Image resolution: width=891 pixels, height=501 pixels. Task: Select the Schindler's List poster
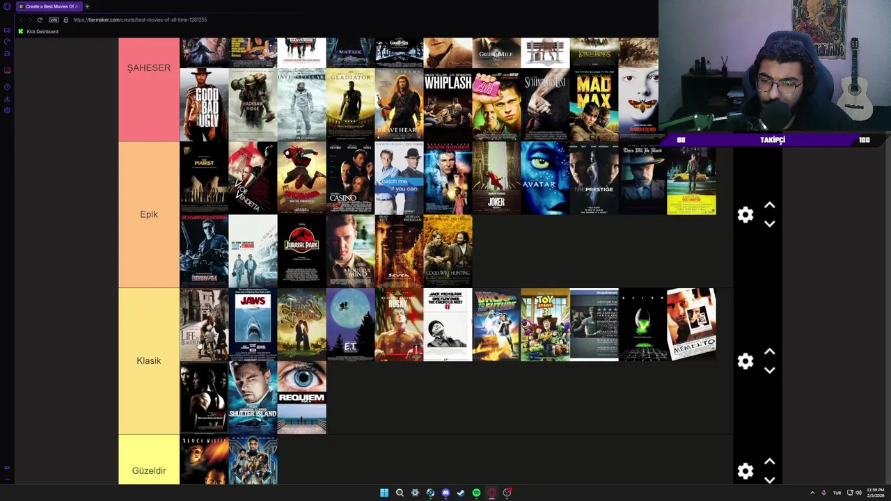pyautogui.click(x=545, y=104)
